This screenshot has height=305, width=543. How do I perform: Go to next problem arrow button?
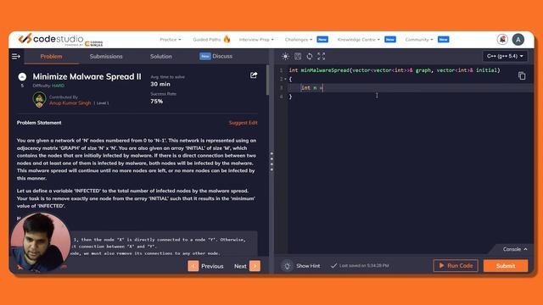pyautogui.click(x=255, y=266)
